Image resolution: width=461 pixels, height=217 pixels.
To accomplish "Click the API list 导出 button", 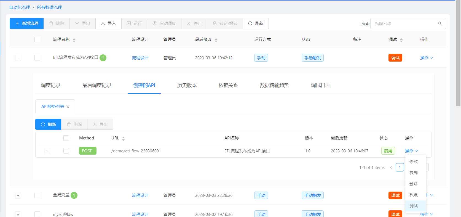I will coord(100,124).
